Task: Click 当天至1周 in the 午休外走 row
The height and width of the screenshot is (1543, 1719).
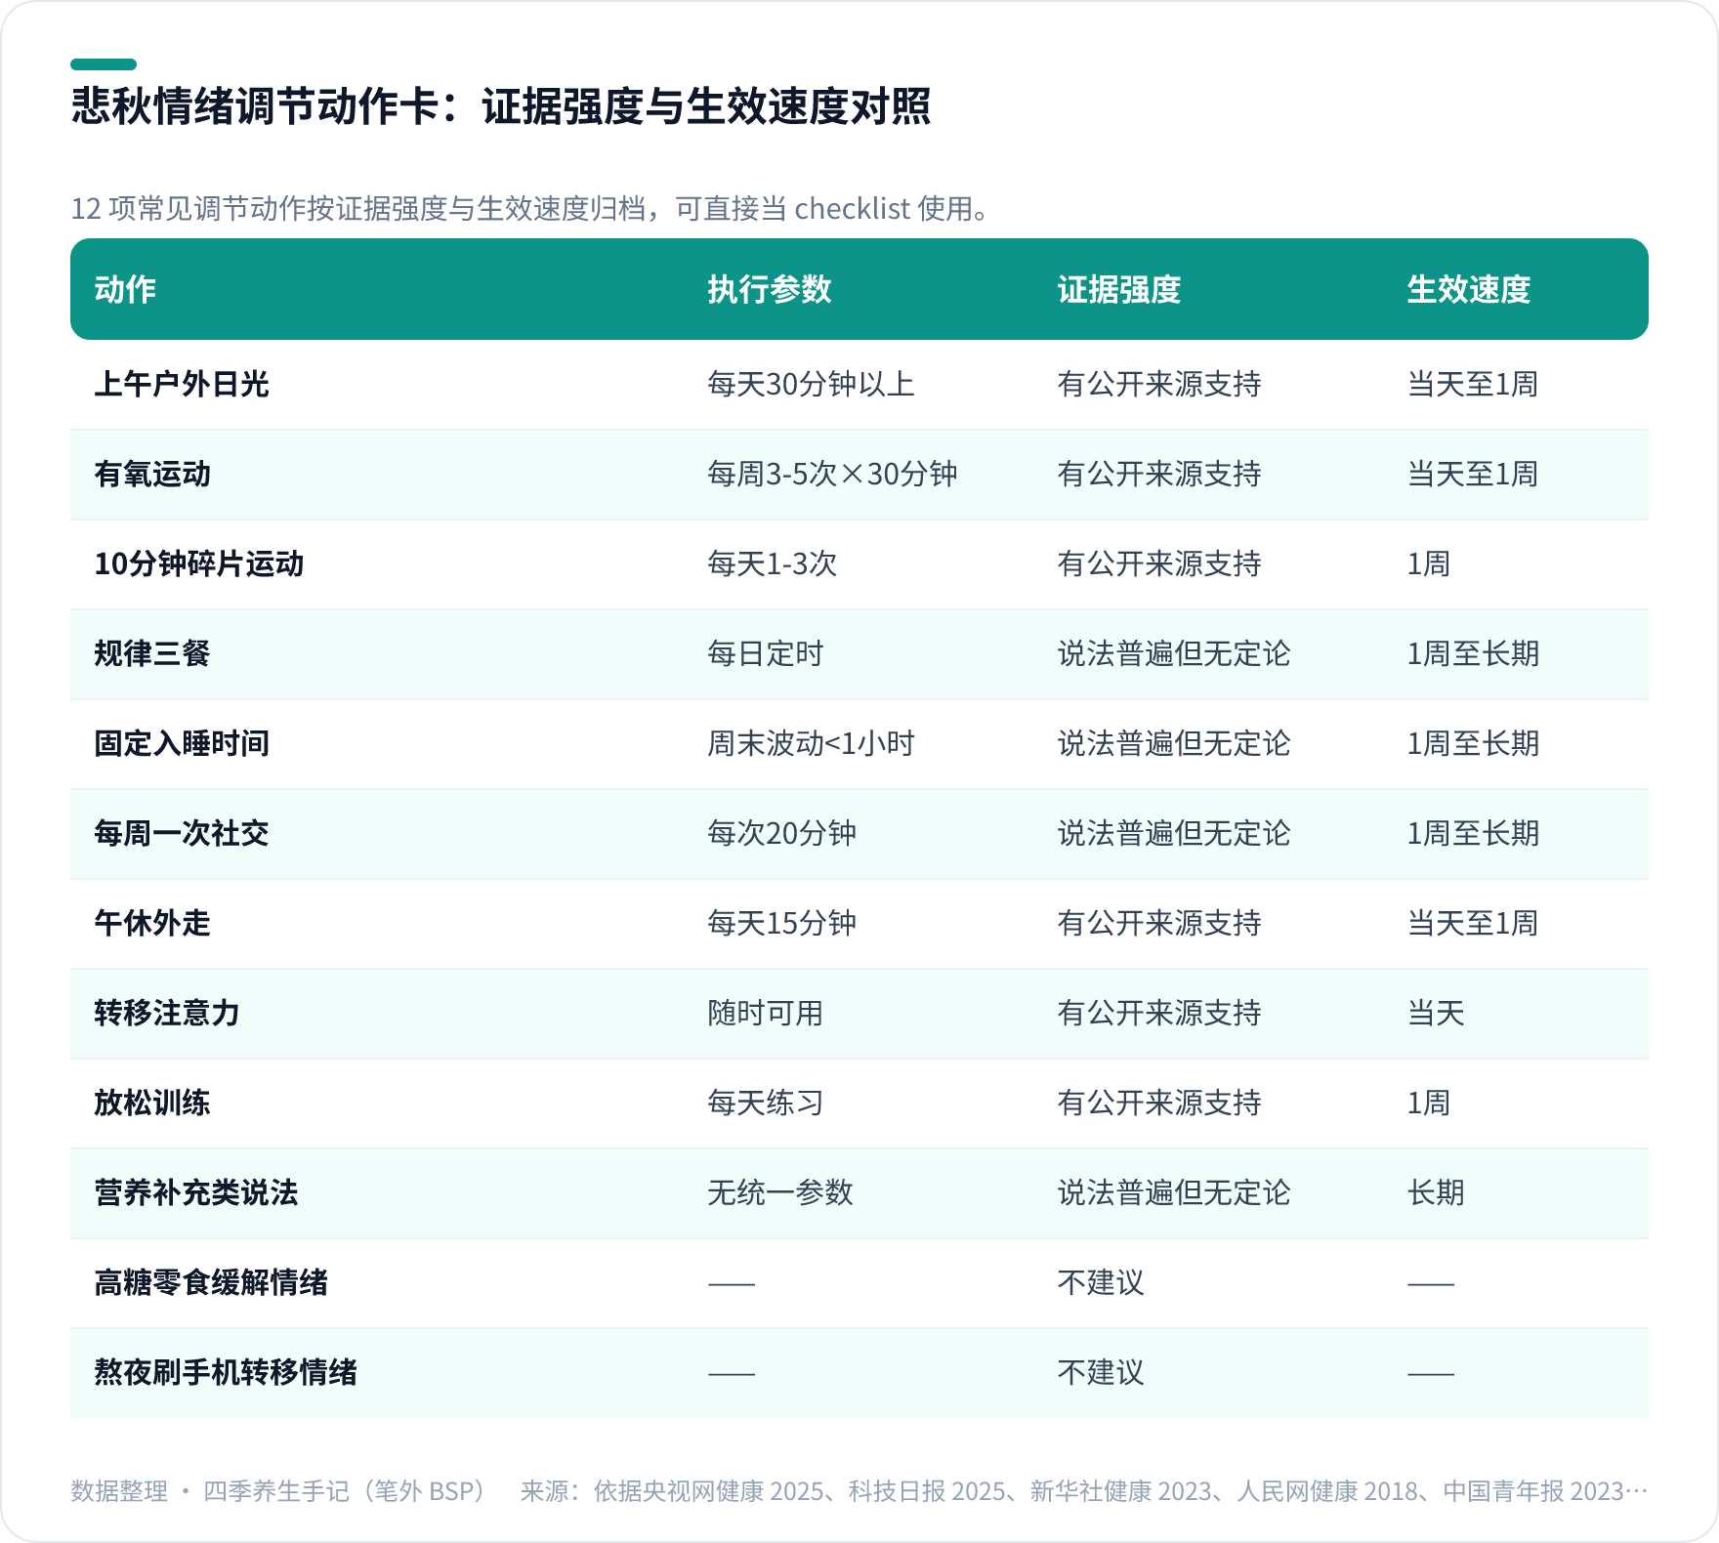Action: pyautogui.click(x=1473, y=923)
